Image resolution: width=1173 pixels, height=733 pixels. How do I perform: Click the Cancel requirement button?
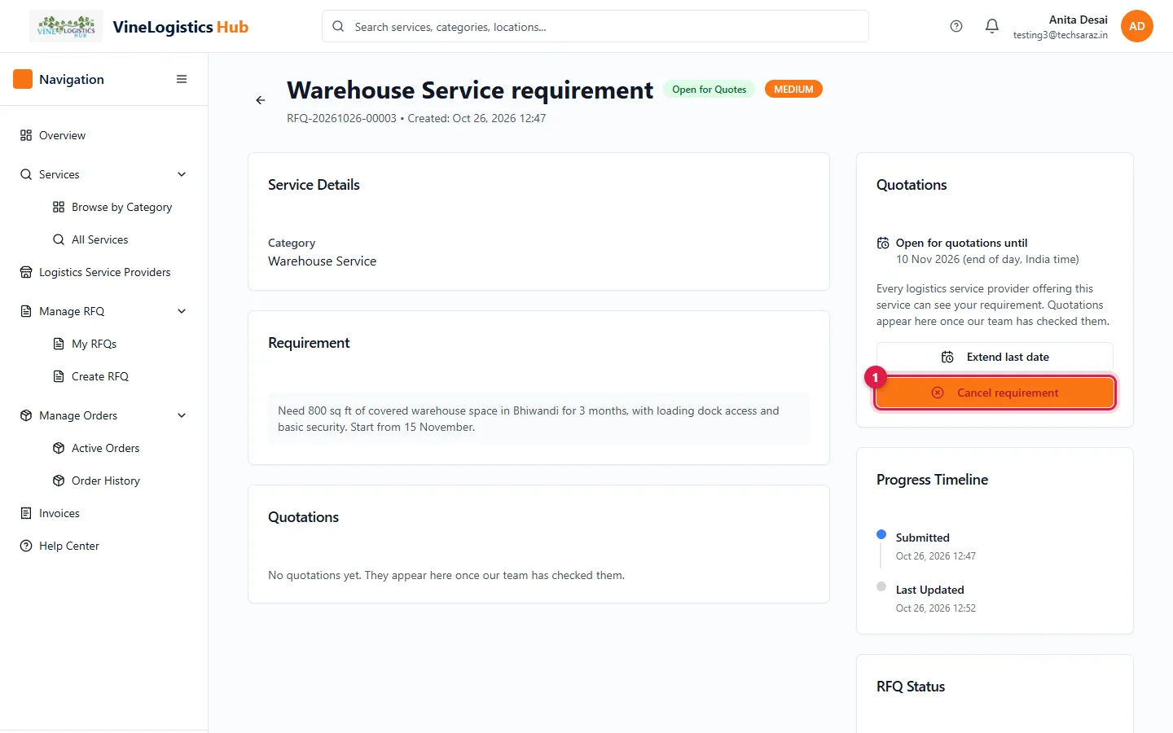coord(995,393)
